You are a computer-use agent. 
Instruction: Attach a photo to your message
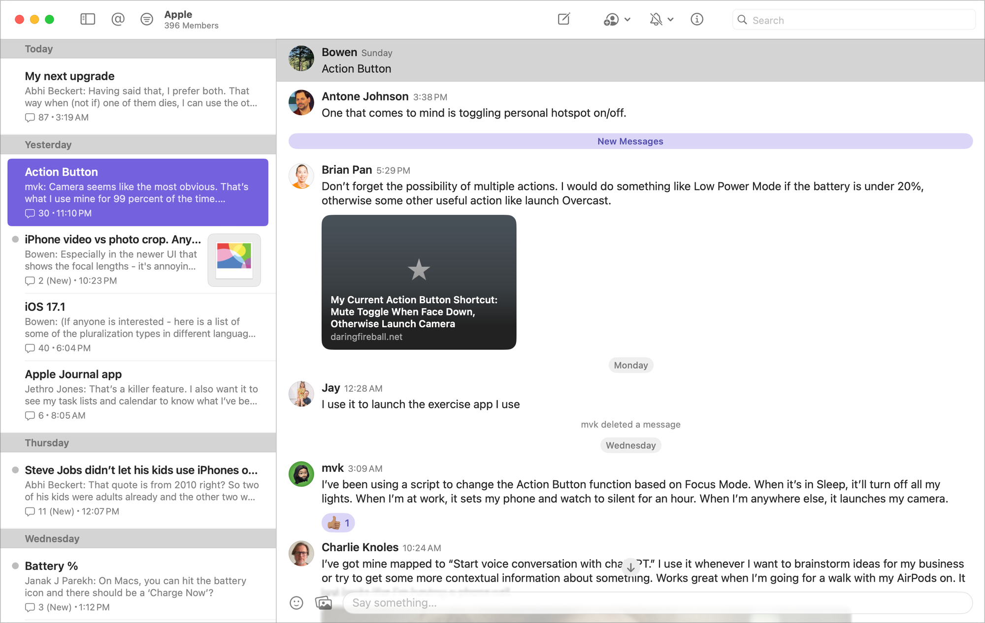tap(324, 603)
